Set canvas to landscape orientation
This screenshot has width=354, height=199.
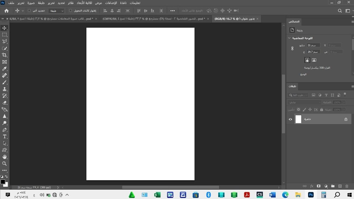tap(314, 60)
